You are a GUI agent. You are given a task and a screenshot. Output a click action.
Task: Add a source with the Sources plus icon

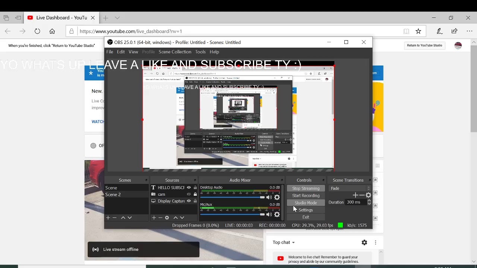click(154, 218)
